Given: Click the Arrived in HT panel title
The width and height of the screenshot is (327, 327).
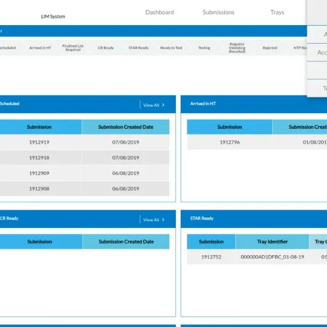Looking at the screenshot, I should click(203, 104).
